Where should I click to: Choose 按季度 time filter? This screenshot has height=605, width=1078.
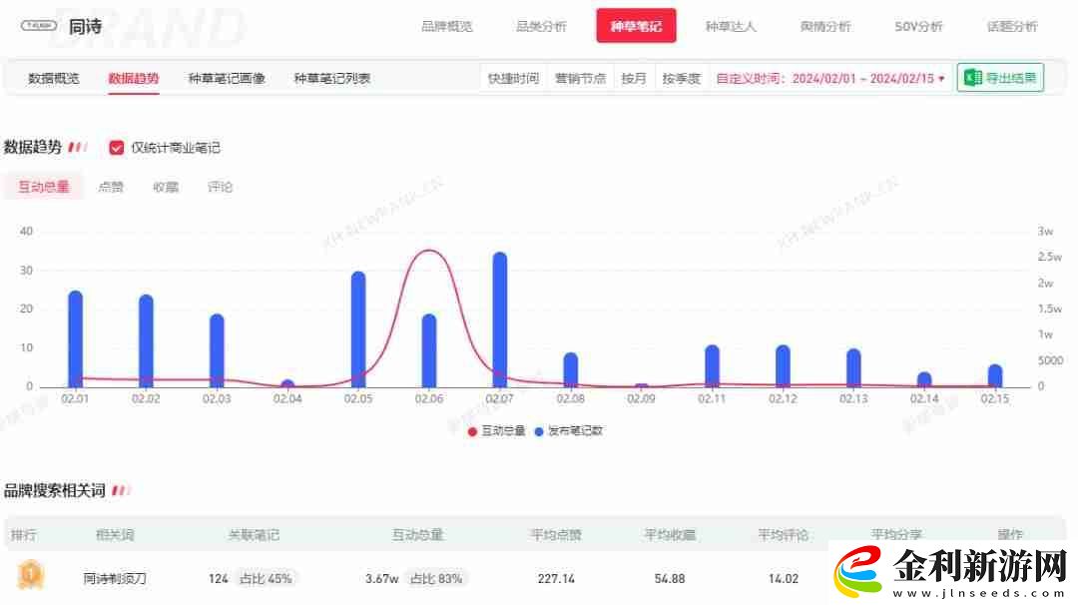click(682, 79)
